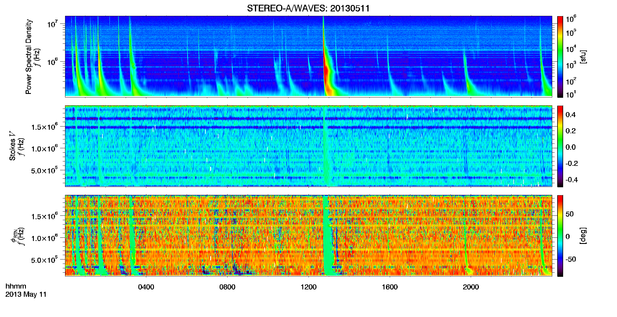This screenshot has height=317, width=617.
Task: Click the plot title STEREO-A/WAVES: 20130511
Action: pos(308,8)
